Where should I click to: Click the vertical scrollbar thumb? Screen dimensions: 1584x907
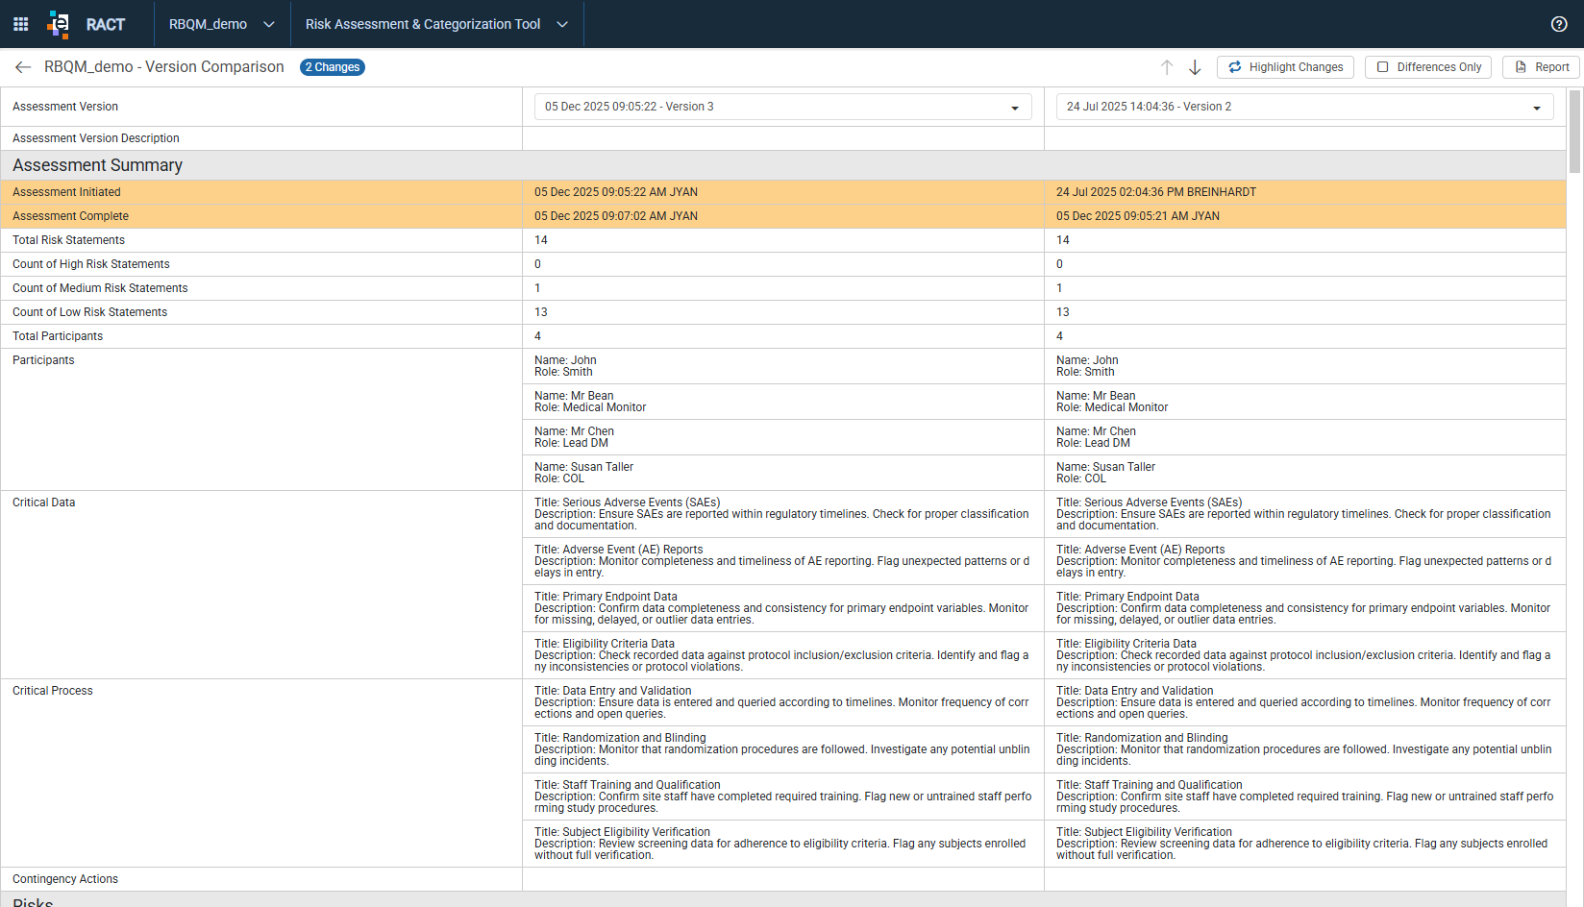(x=1574, y=132)
